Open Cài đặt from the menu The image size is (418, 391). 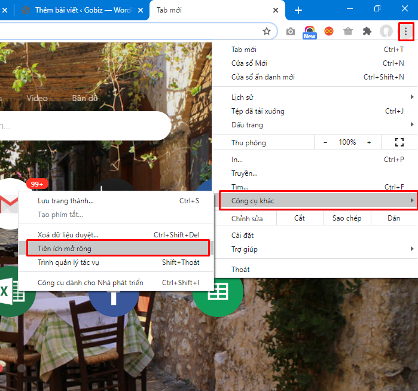243,235
